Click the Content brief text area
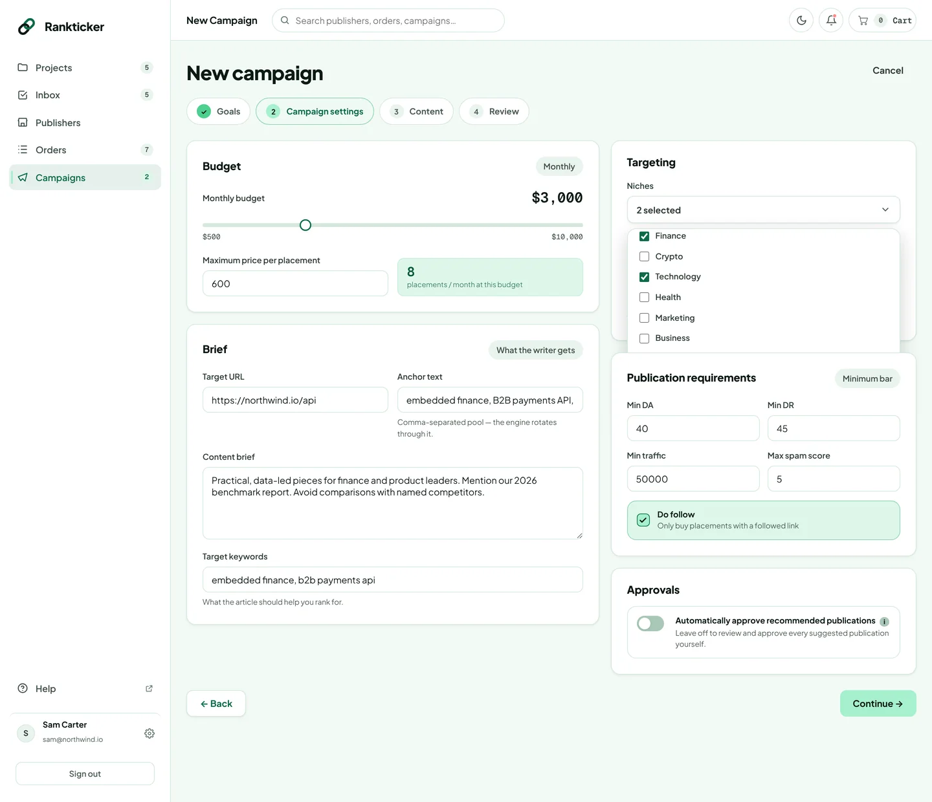Image resolution: width=932 pixels, height=802 pixels. [392, 503]
